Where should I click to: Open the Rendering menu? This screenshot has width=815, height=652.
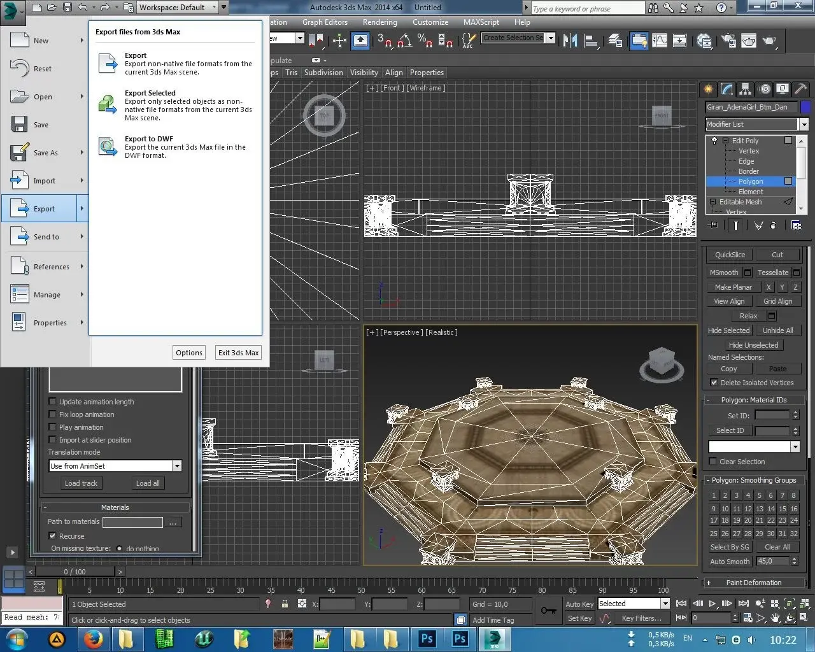379,22
